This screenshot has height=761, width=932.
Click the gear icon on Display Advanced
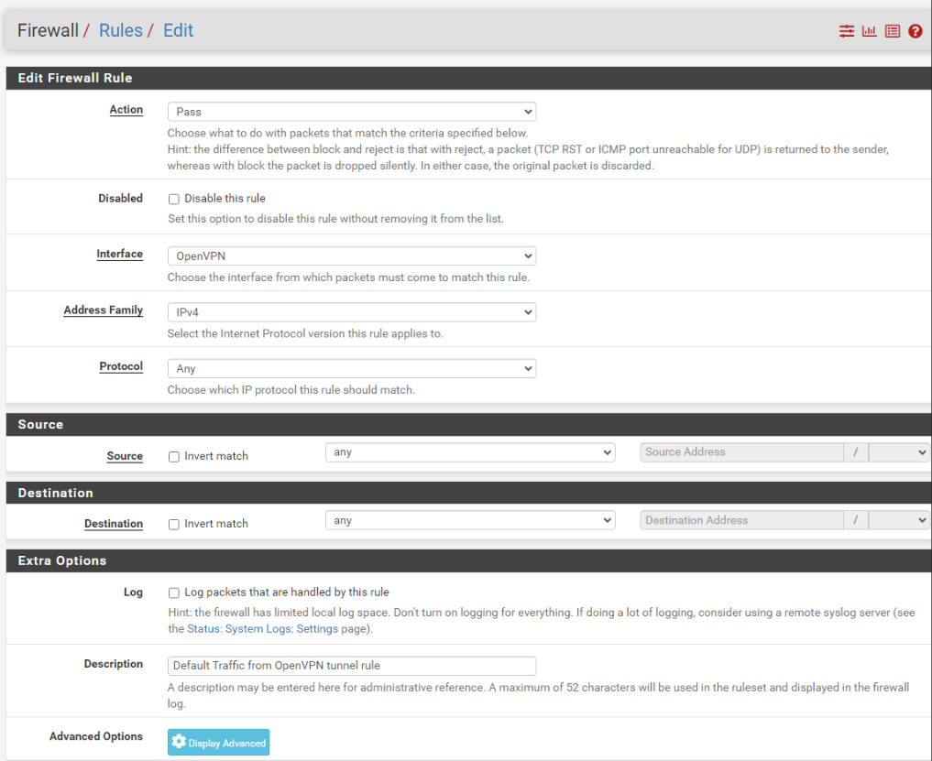(x=179, y=742)
